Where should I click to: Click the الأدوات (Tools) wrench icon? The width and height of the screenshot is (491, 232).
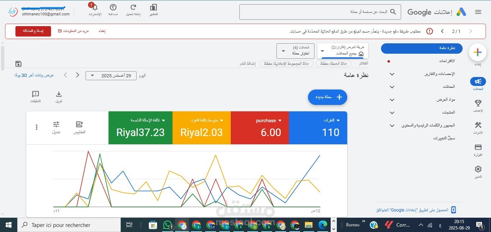(x=478, y=125)
